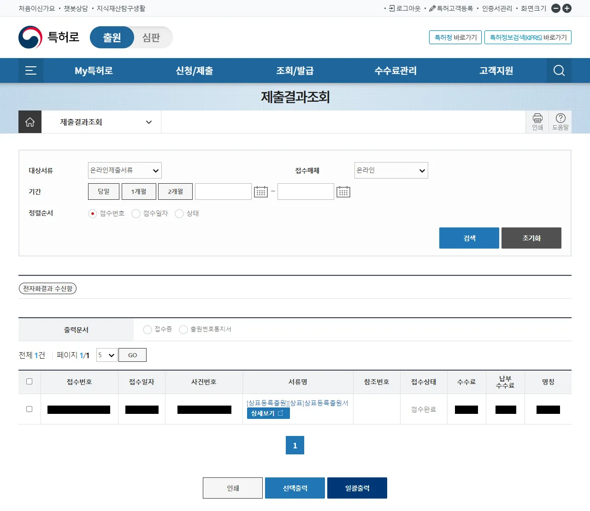Click the search magnifier icon in navigation bar
This screenshot has height=511, width=590.
coord(559,70)
